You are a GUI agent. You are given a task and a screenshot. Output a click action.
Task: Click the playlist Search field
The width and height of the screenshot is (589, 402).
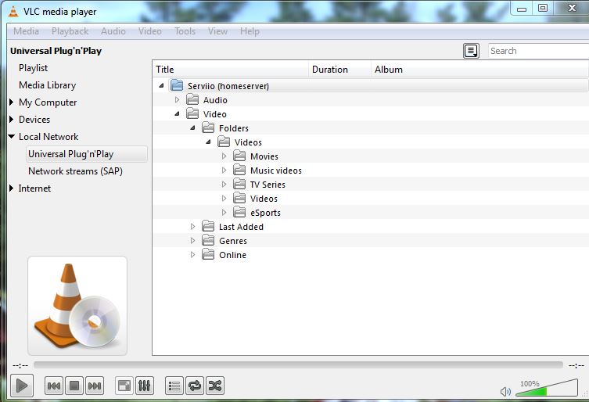coord(537,51)
